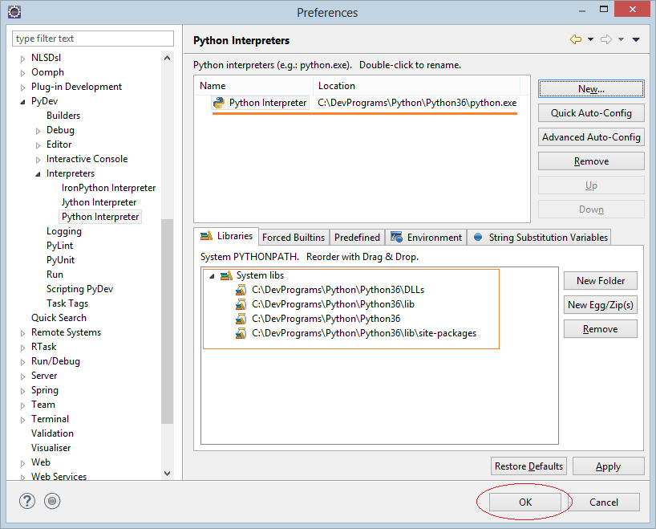Screen dimensions: 656x529
Task: Expand the Oomph preferences node
Action: point(22,73)
